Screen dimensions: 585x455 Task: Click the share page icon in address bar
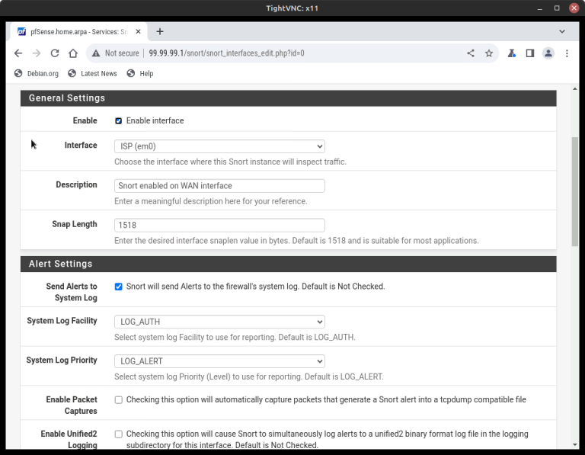coord(471,53)
